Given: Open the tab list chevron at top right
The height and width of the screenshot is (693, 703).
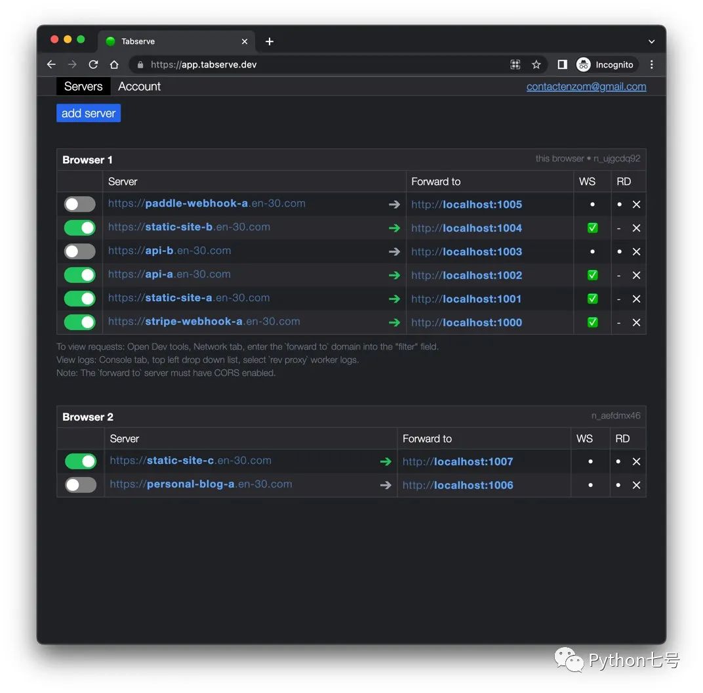Looking at the screenshot, I should pos(651,41).
